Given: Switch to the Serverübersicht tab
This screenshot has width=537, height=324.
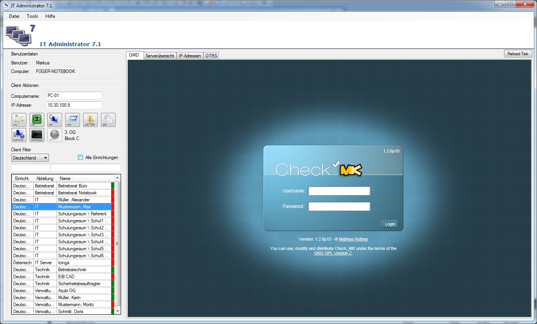Looking at the screenshot, I should (x=160, y=56).
